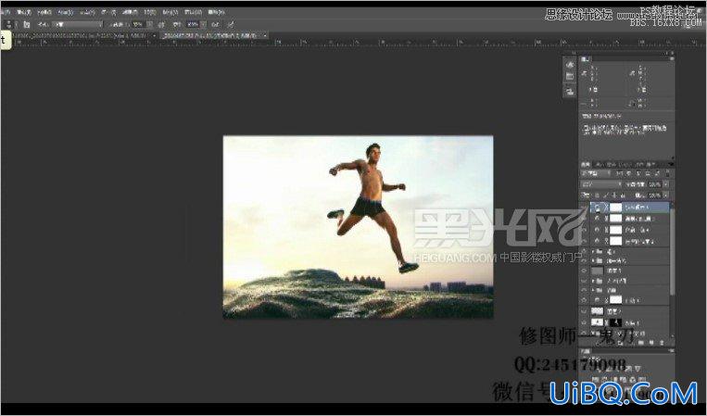Open the layer filter type dropdown
Viewport: 707px width, 416px height.
tap(596, 173)
